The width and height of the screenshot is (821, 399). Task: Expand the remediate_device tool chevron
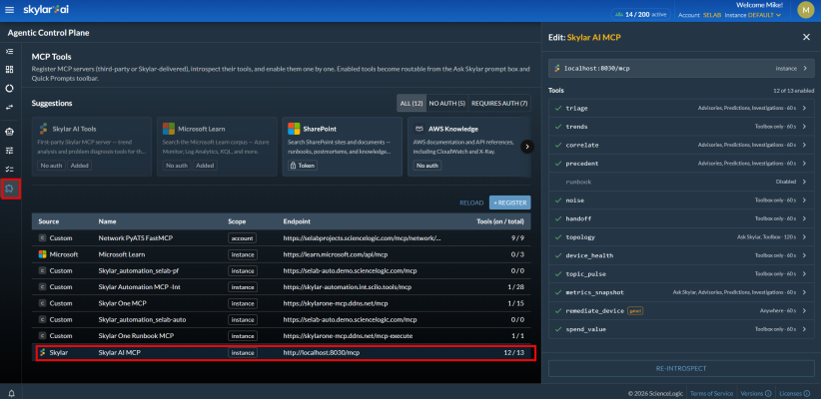click(x=804, y=310)
